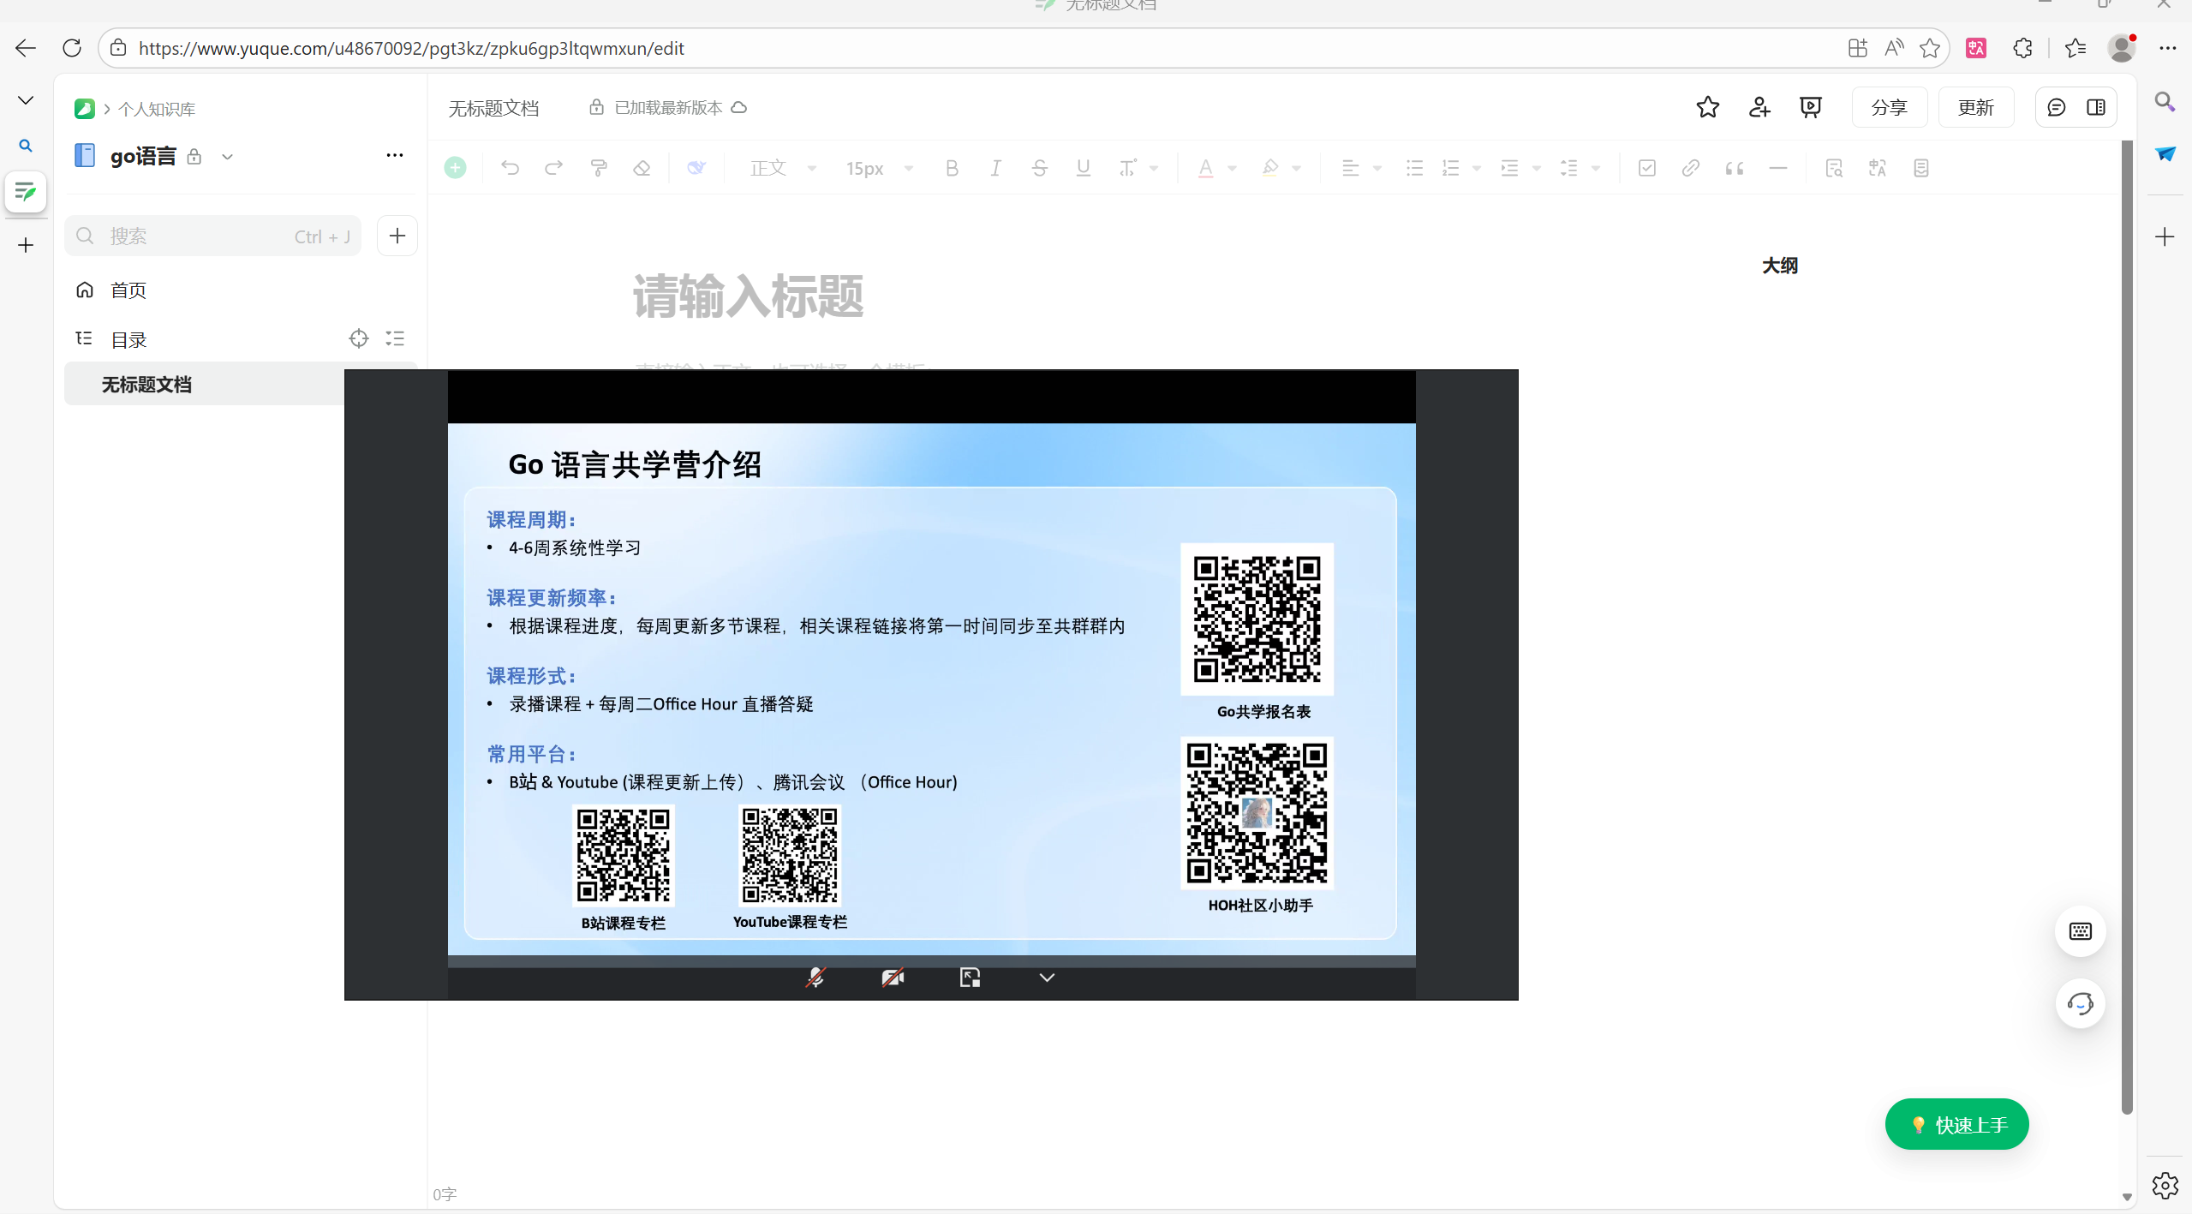The width and height of the screenshot is (2192, 1214).
Task: Click the clear formatting eraser icon
Action: 642,168
